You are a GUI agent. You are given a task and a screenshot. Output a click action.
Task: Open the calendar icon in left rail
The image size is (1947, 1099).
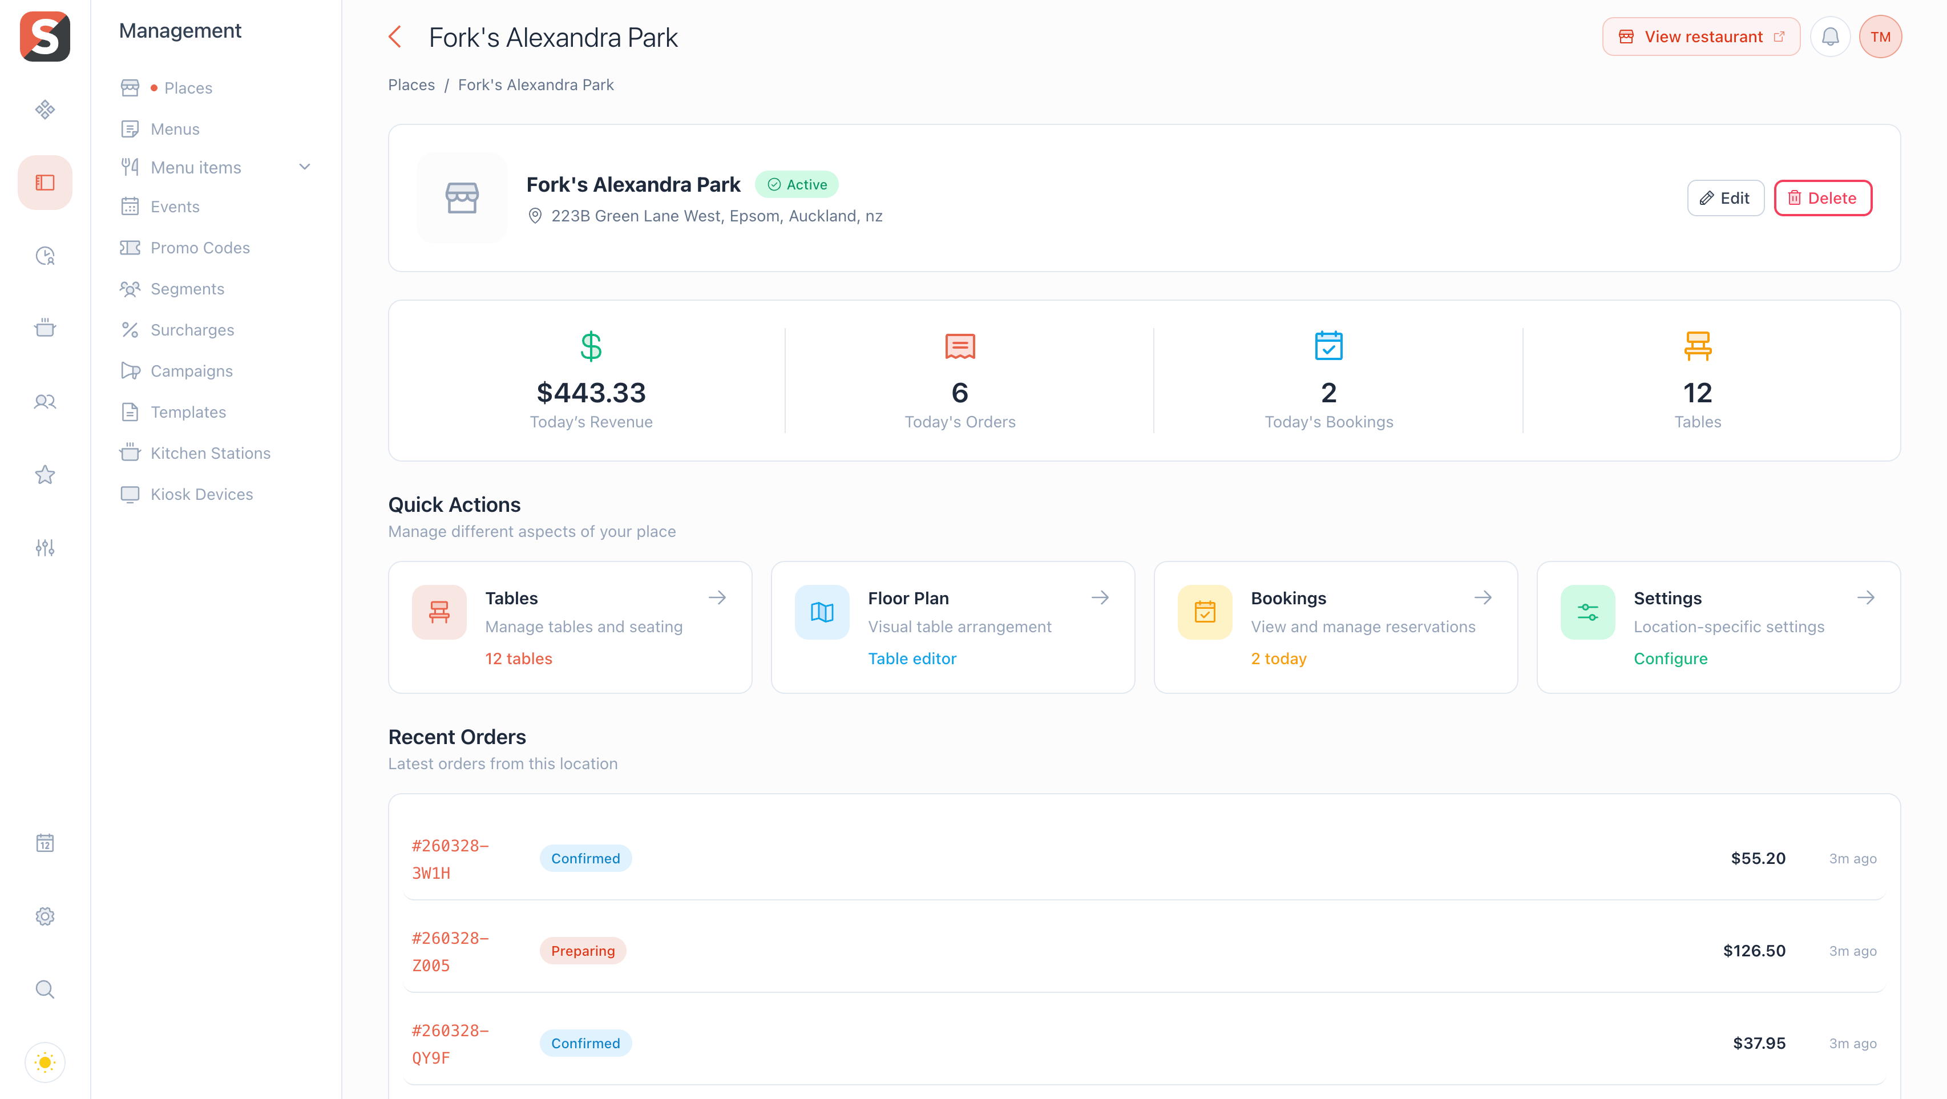(x=45, y=843)
